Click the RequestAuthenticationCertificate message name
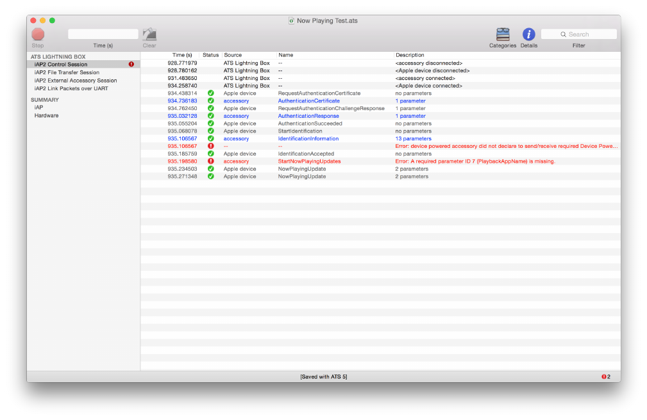Screen dimensions: 647x420 pos(319,93)
